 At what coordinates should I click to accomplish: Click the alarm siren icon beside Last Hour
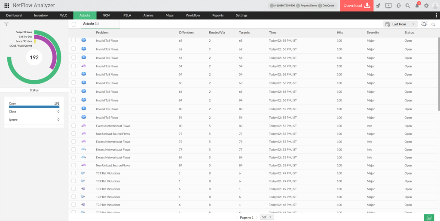click(x=424, y=24)
